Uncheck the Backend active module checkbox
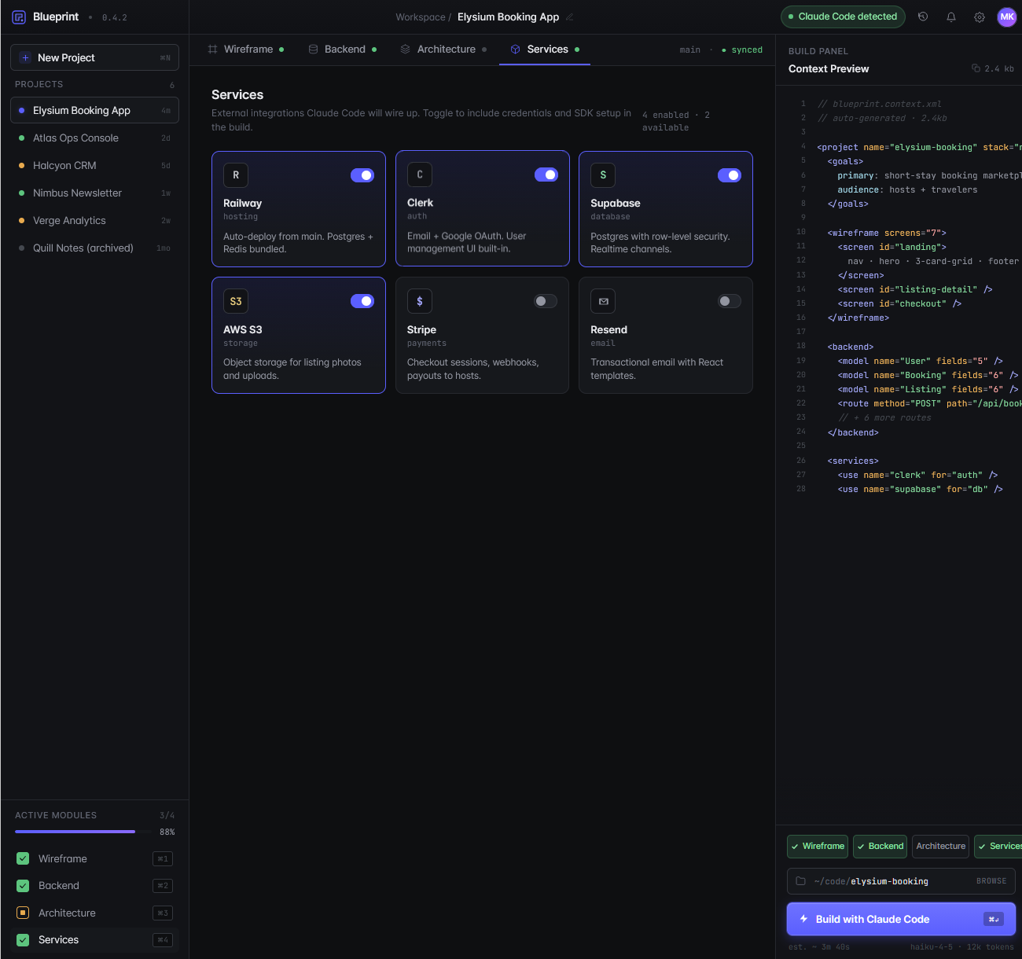 click(x=23, y=886)
